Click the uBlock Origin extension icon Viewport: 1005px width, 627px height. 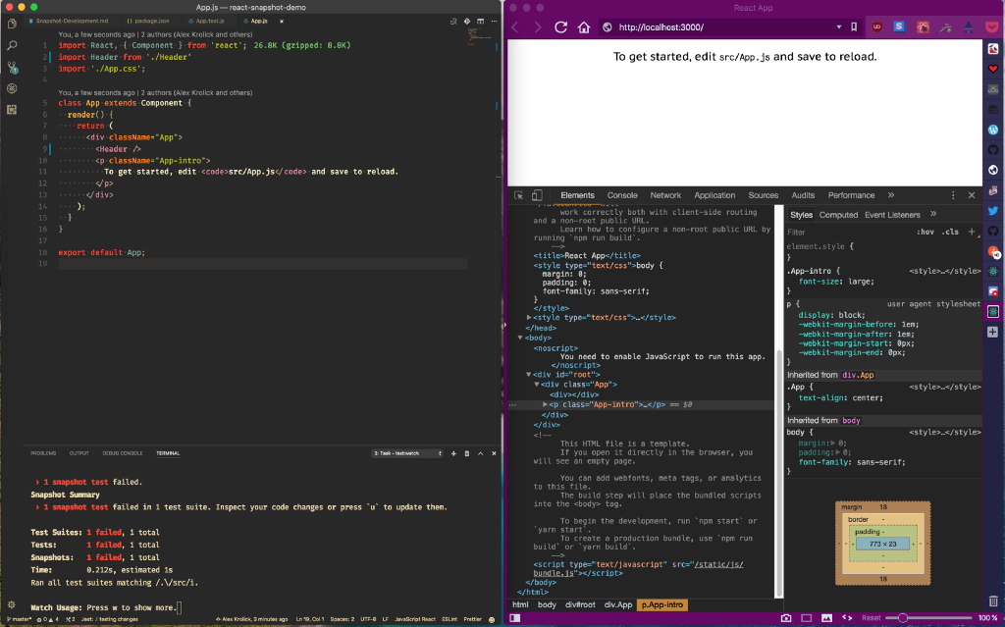coord(876,27)
